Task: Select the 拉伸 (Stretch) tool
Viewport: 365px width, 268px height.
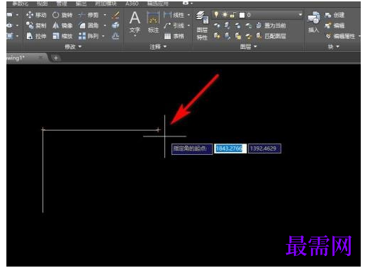Action: [x=36, y=36]
